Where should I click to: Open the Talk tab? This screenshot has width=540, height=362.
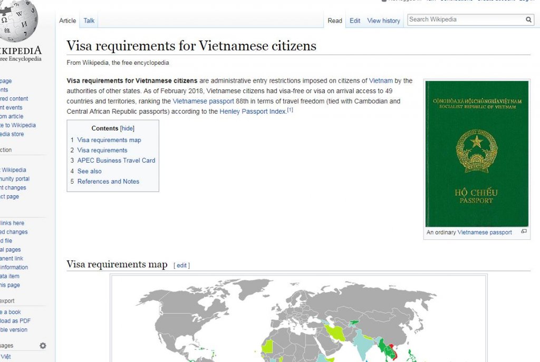pos(89,21)
